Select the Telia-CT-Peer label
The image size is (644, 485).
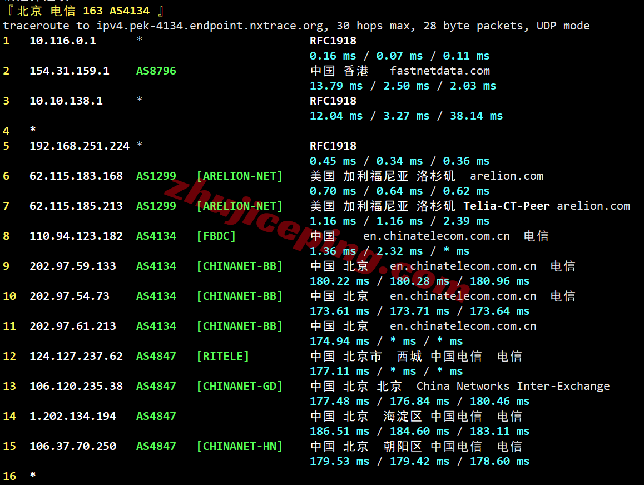[x=507, y=206]
